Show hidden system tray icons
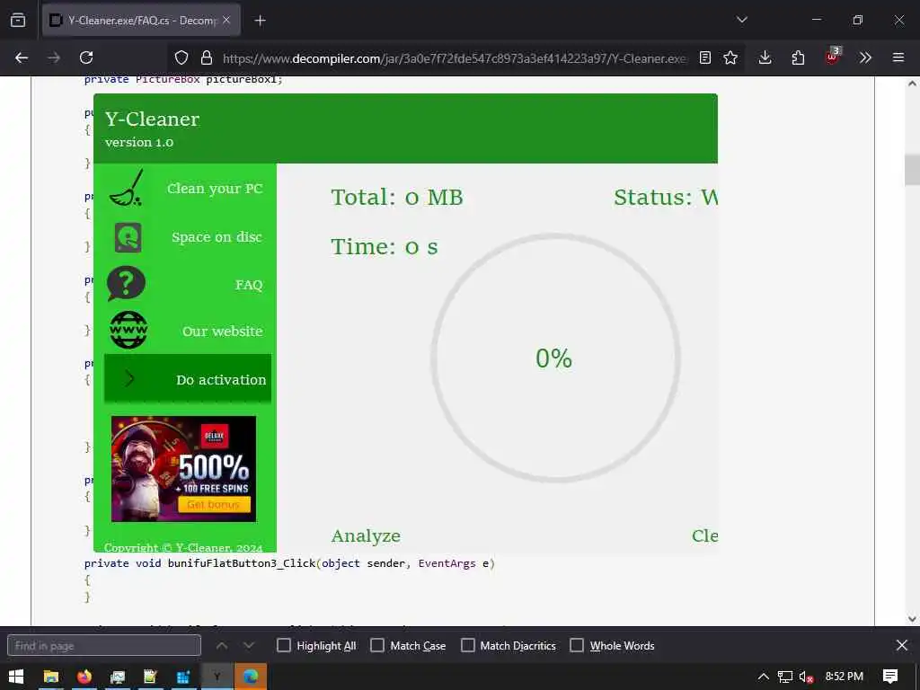This screenshot has width=920, height=690. click(x=763, y=677)
